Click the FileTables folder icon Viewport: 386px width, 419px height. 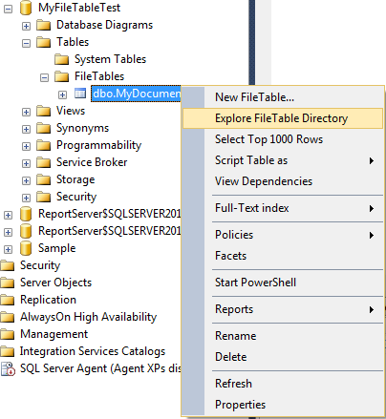click(x=62, y=76)
